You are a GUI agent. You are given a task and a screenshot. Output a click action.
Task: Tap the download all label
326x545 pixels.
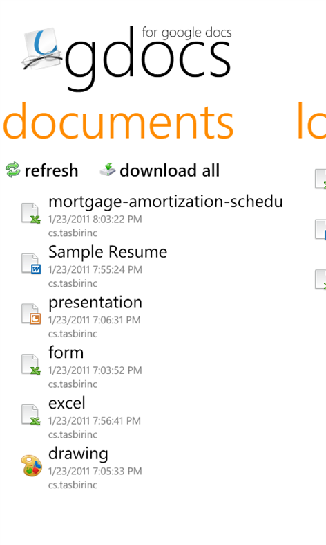[170, 170]
